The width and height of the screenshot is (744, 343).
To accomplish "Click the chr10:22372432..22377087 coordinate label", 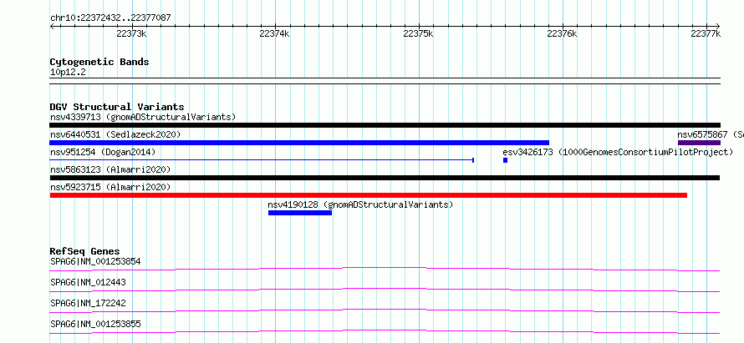I will coord(110,18).
